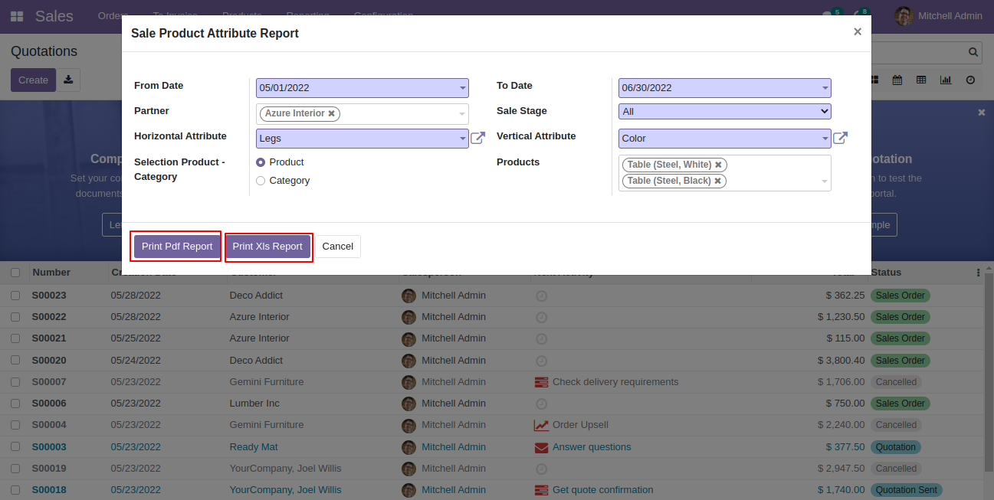Click Print Pdf Report button
994x500 pixels.
click(177, 247)
